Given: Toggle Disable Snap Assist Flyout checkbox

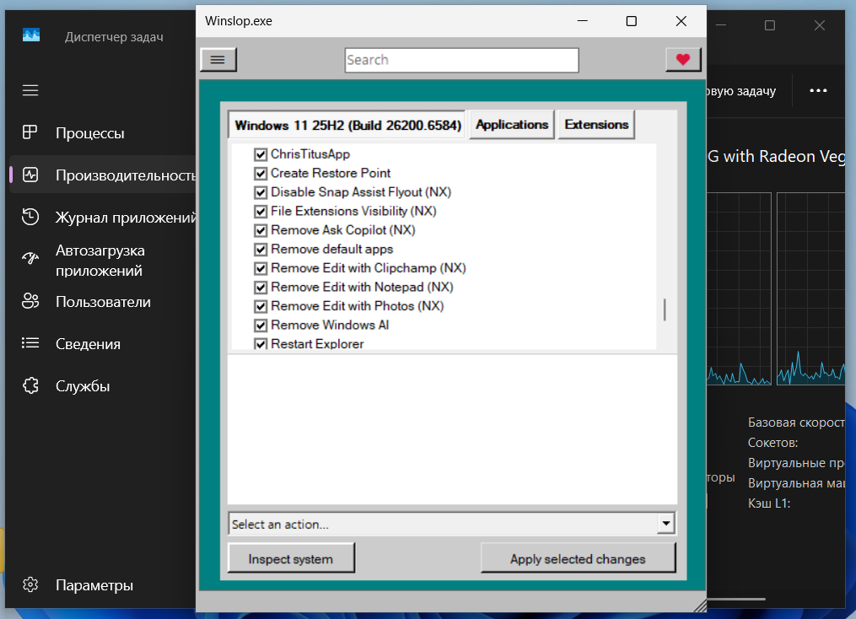Looking at the screenshot, I should click(261, 192).
